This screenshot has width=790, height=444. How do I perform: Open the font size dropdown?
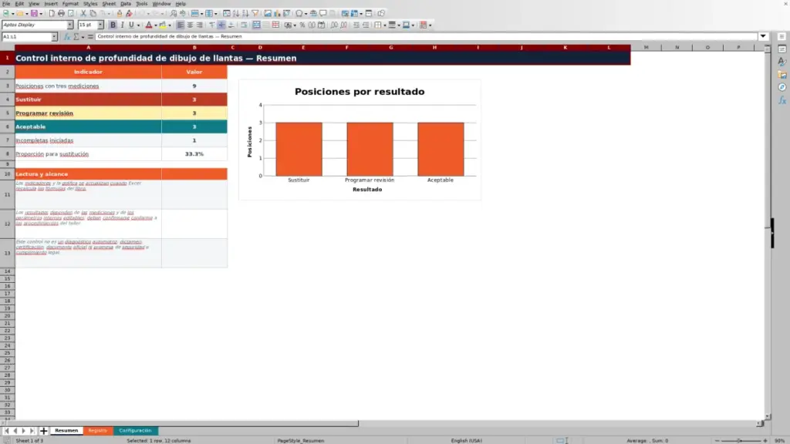100,25
